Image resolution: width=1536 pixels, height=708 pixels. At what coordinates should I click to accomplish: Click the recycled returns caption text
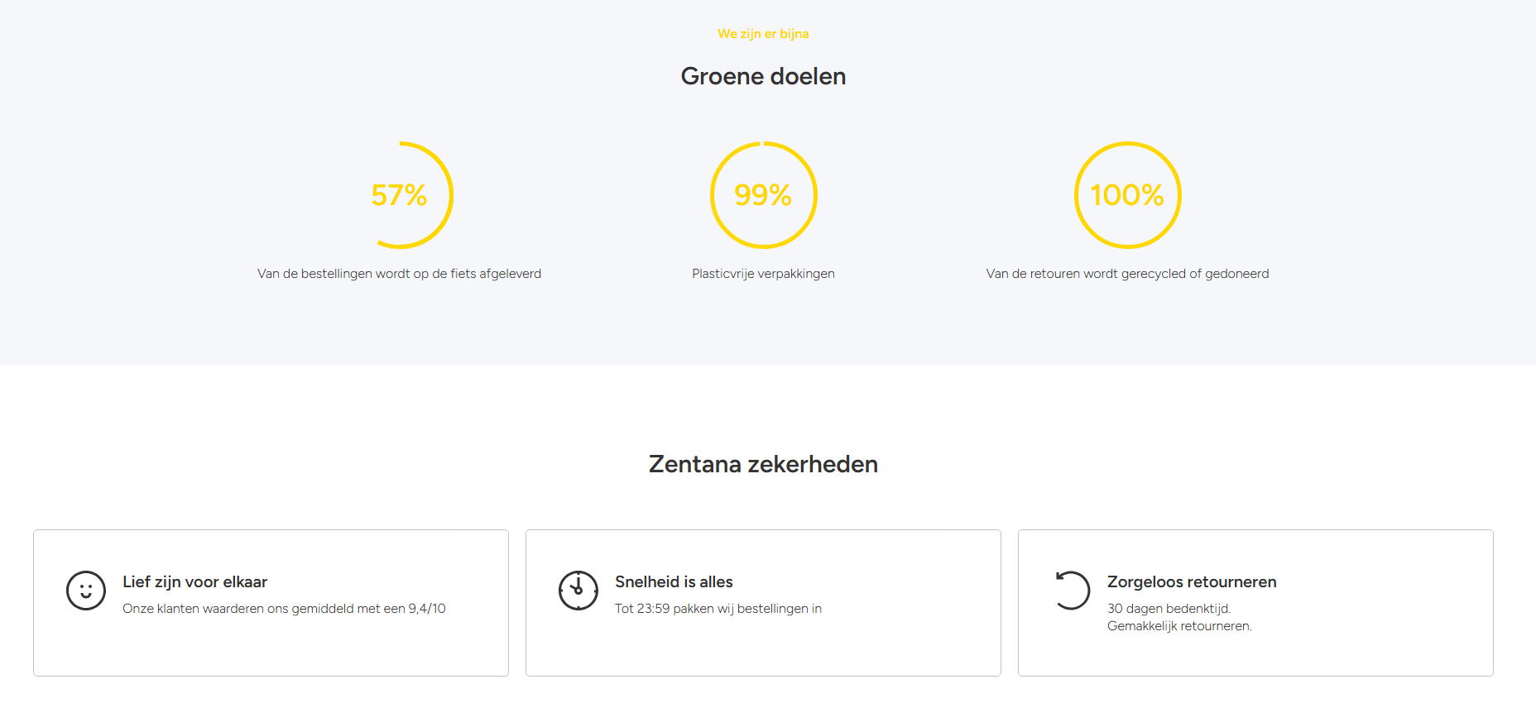click(x=1127, y=274)
